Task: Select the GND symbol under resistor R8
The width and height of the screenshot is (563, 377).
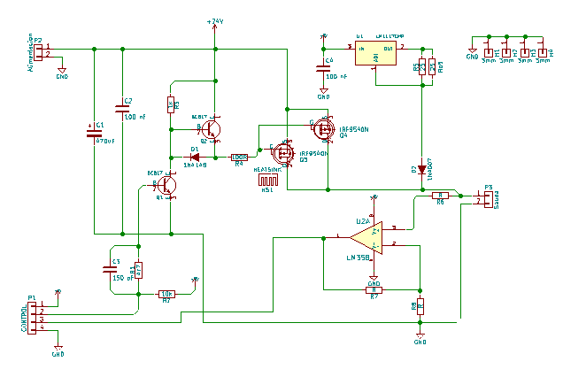Action: pos(420,338)
